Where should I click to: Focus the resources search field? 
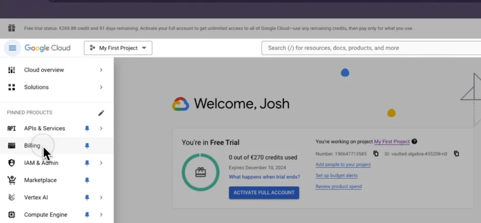(366, 48)
